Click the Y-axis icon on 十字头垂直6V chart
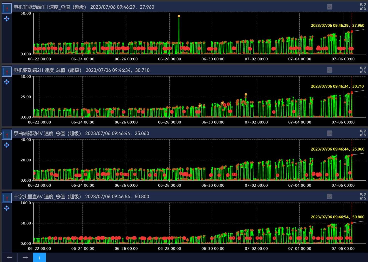Image resolution: width=368 pixels, height=262 pixels. 7,198
